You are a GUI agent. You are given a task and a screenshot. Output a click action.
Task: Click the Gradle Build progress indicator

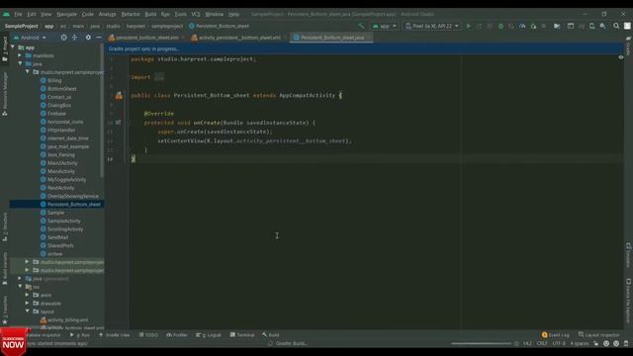(288, 343)
